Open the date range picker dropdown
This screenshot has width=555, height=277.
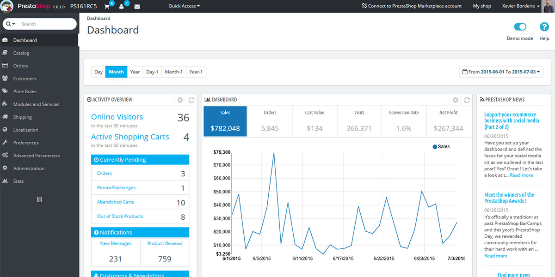501,72
